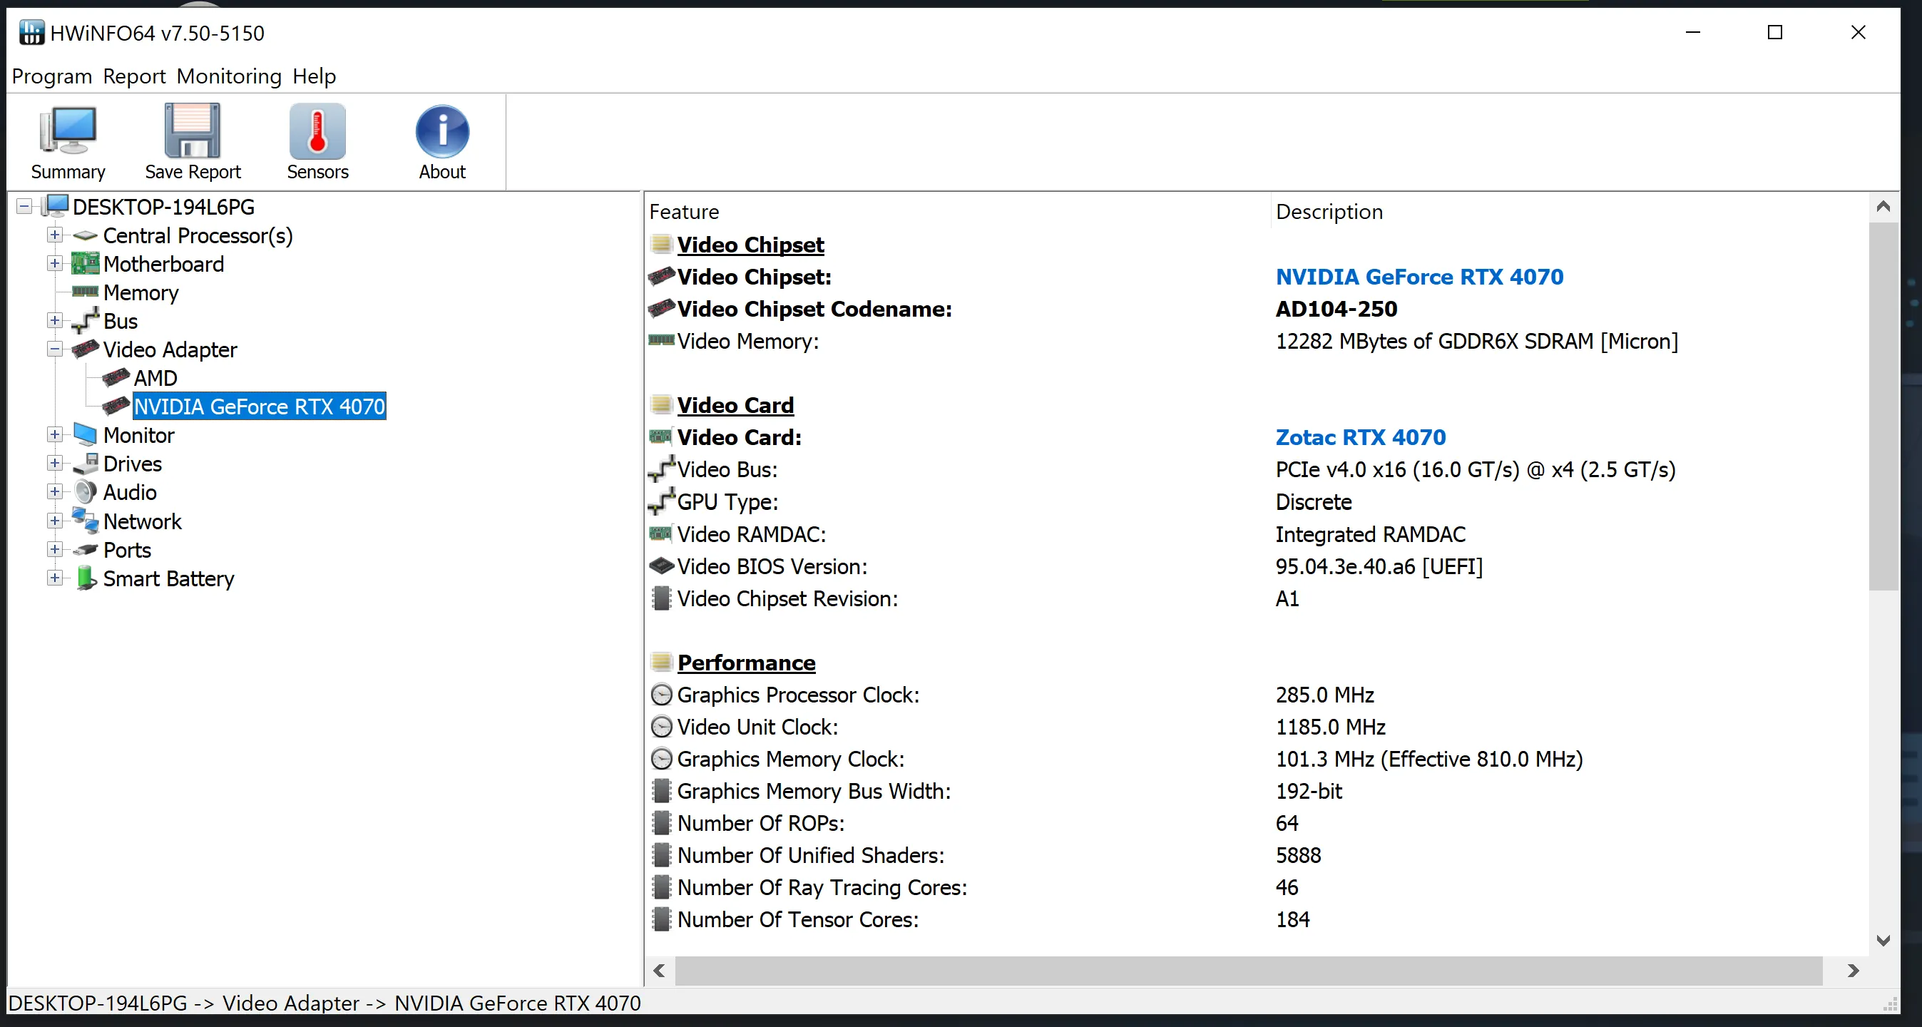Expand the Ports node
This screenshot has height=1027, width=1922.
(54, 549)
